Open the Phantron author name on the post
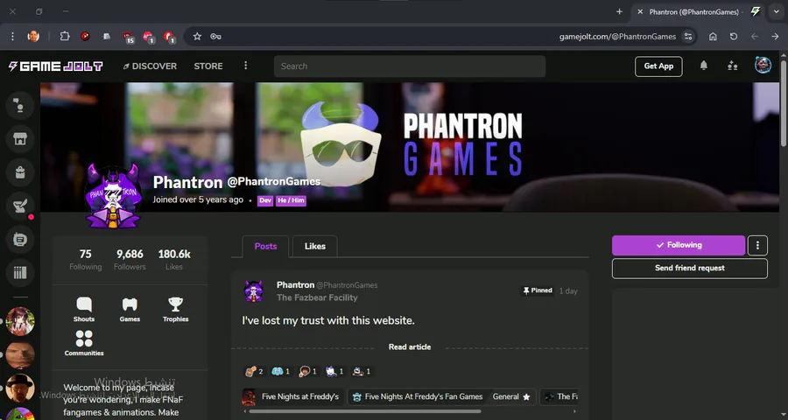This screenshot has width=788, height=420. (296, 285)
